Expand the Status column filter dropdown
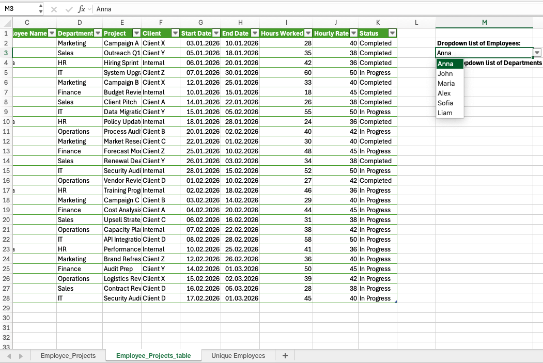The width and height of the screenshot is (543, 363). pos(392,33)
